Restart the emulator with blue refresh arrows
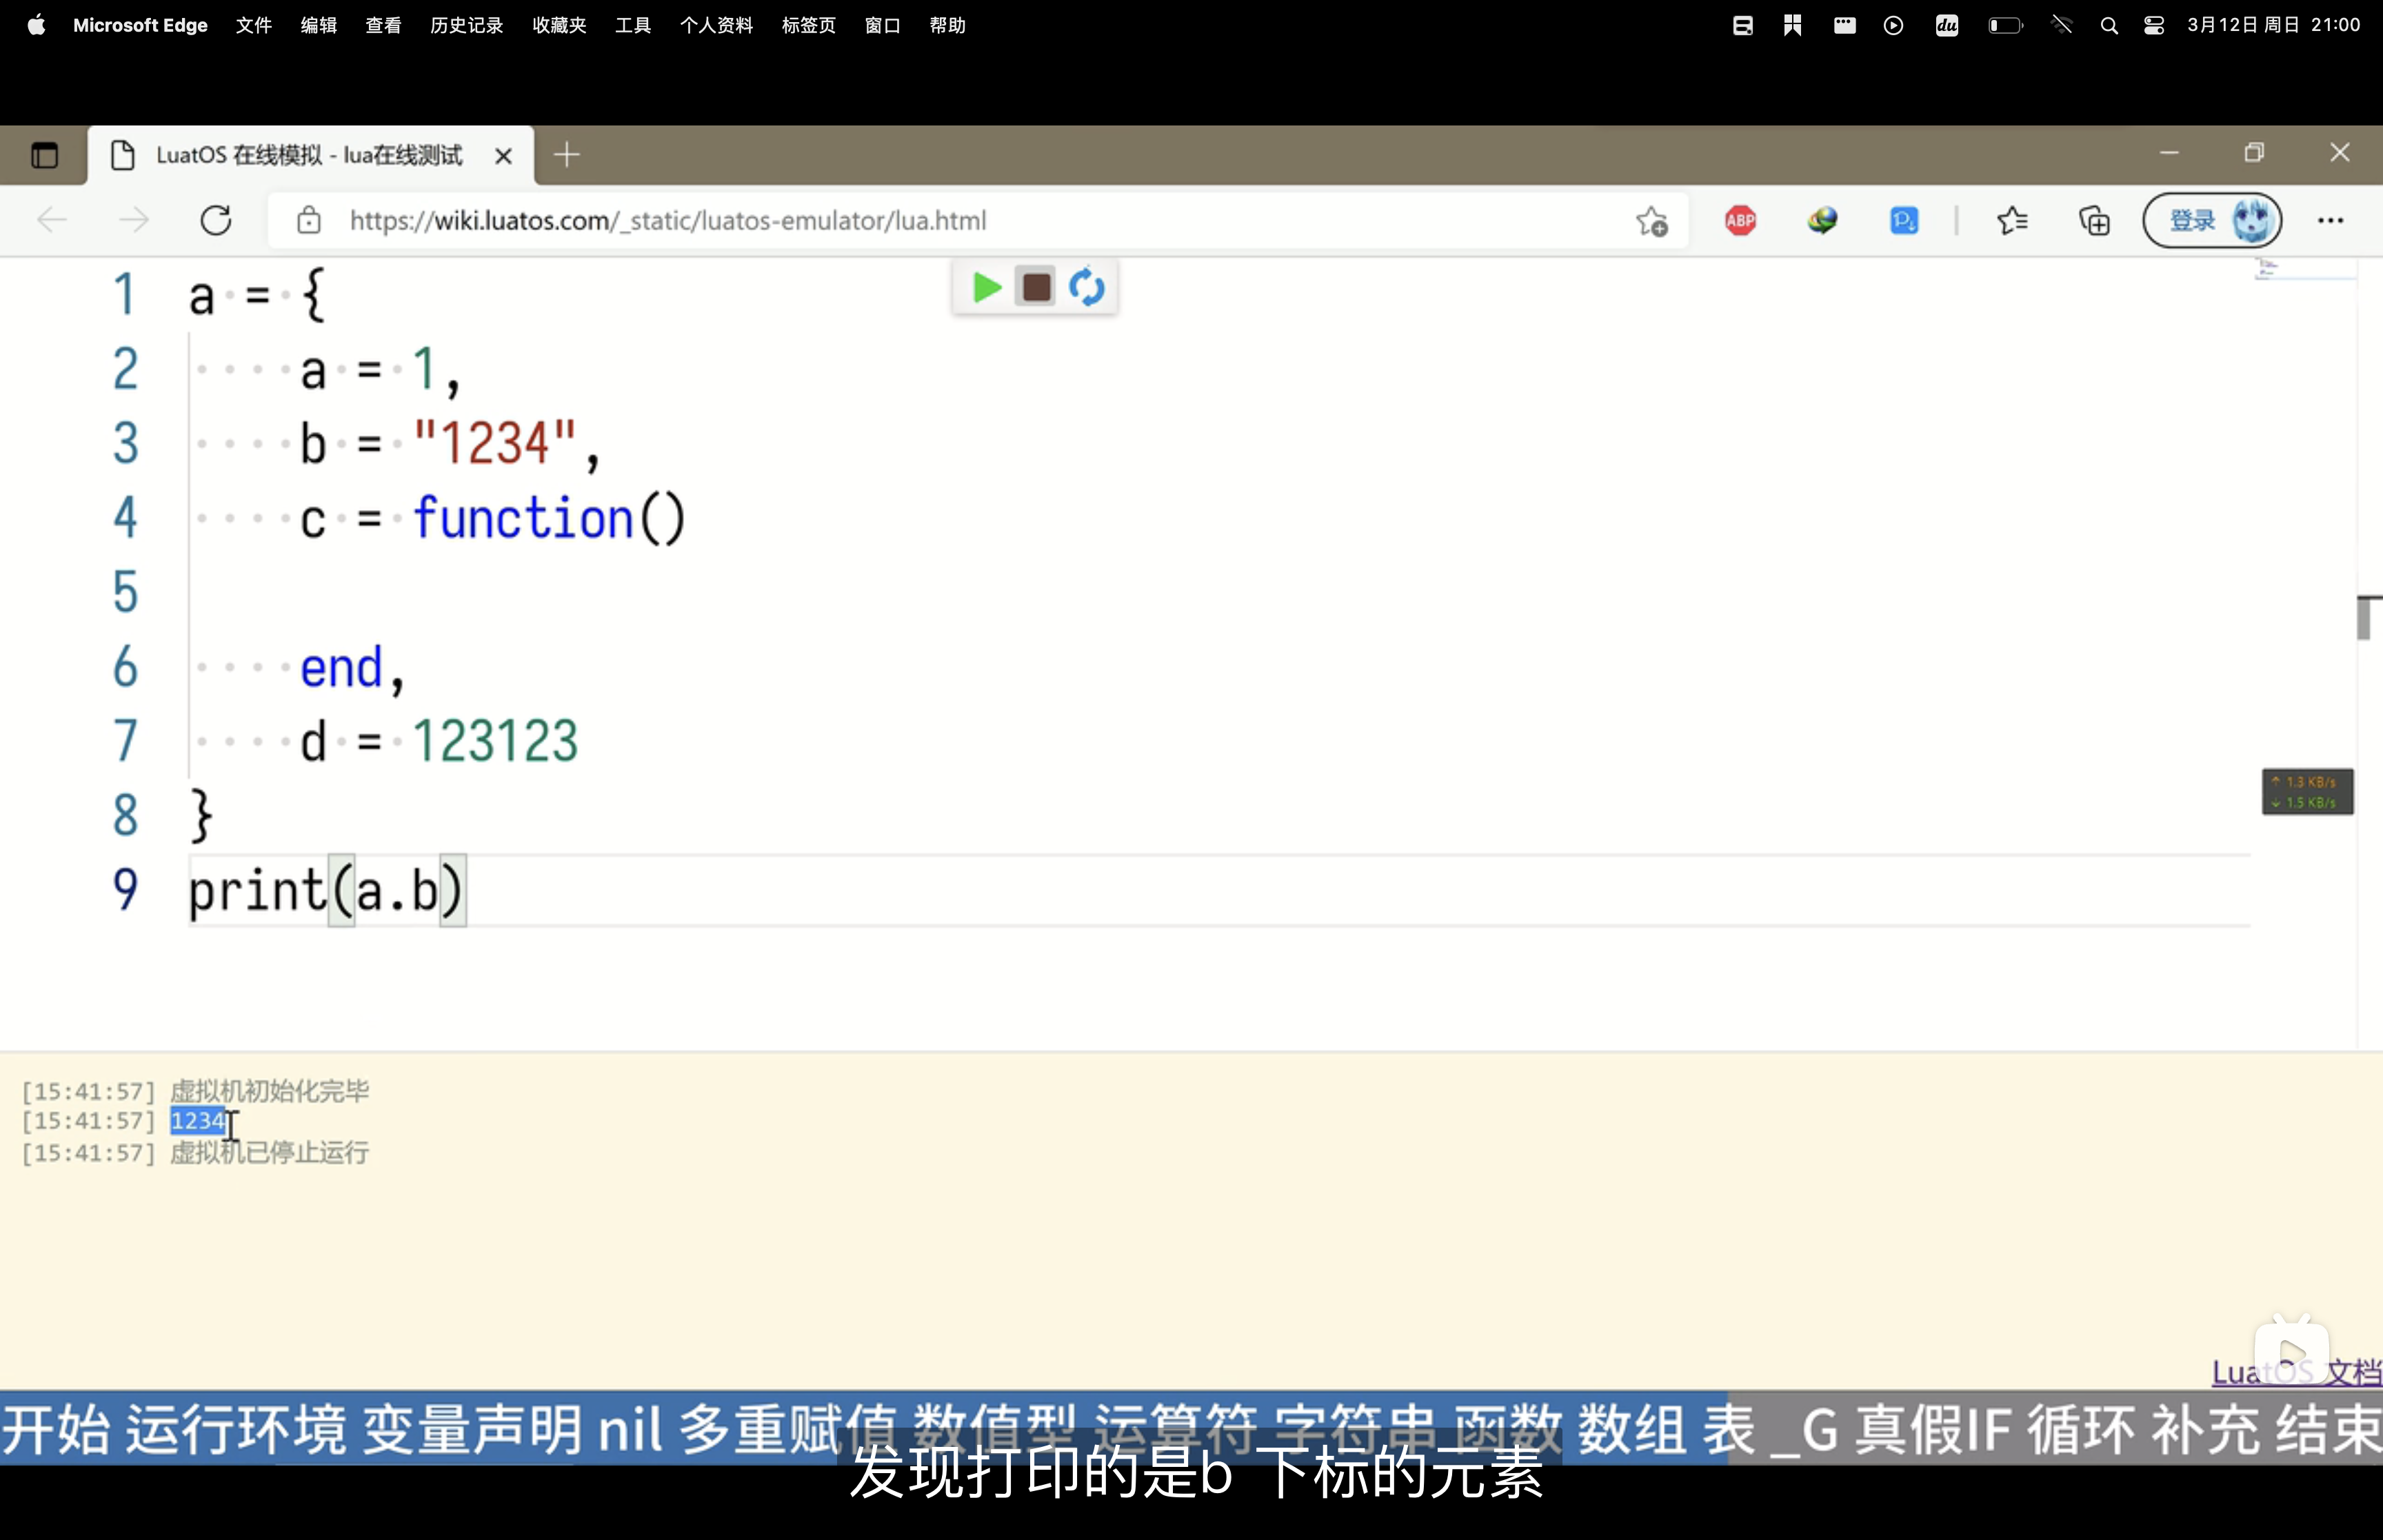2383x1540 pixels. [1086, 288]
